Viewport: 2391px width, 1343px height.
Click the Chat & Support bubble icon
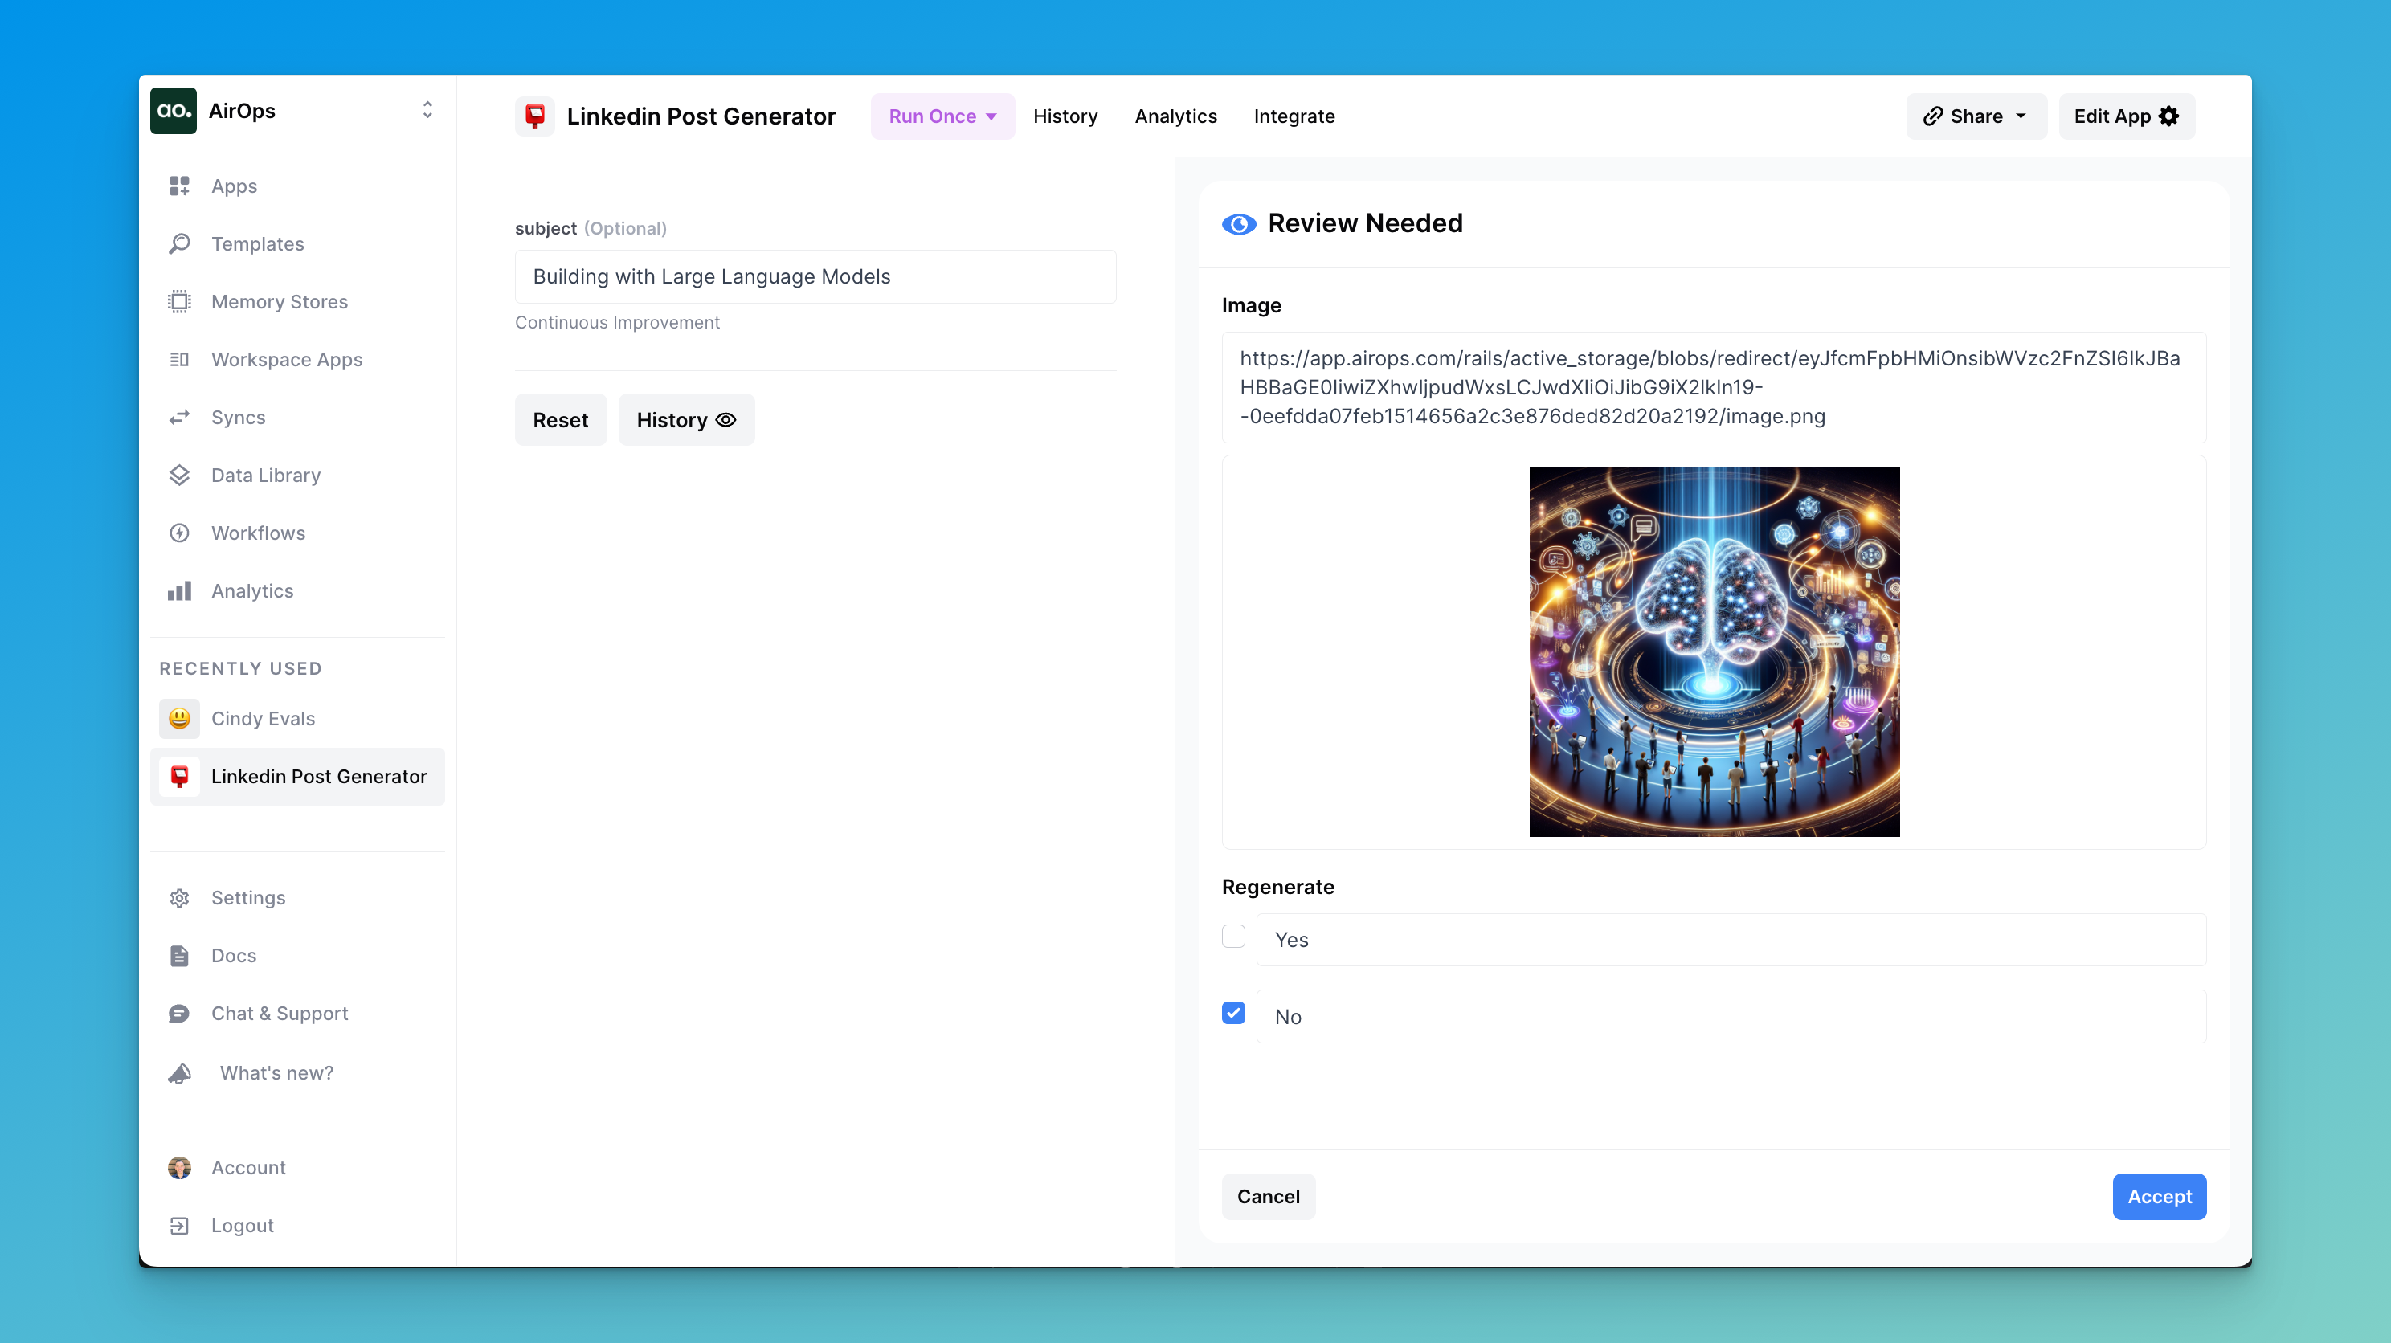pyautogui.click(x=179, y=1014)
